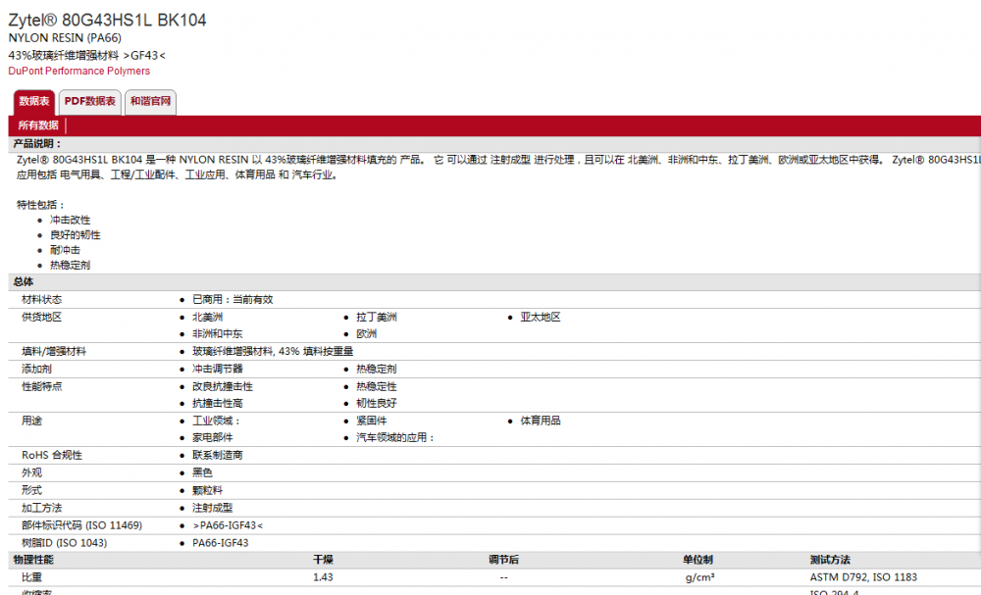Image resolution: width=981 pixels, height=595 pixels.
Task: Select 非洲和中东 in the supply regions
Action: tap(217, 333)
